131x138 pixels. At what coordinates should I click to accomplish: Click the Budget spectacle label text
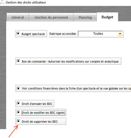[33, 34]
